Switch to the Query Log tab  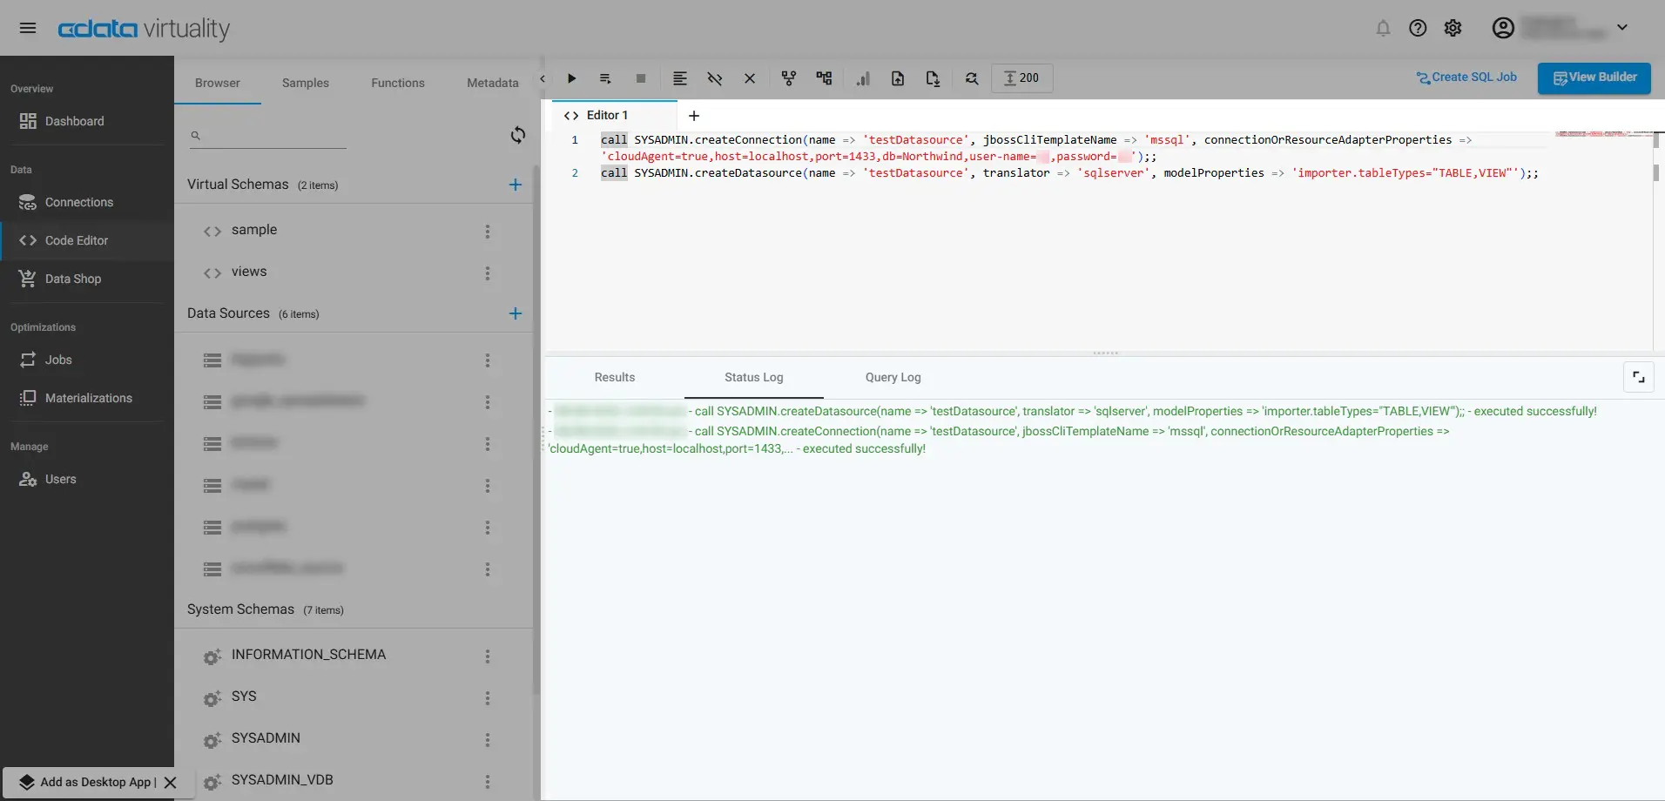pyautogui.click(x=893, y=377)
